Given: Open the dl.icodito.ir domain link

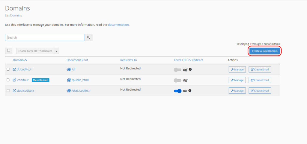Looking at the screenshot, I should pos(24,69).
